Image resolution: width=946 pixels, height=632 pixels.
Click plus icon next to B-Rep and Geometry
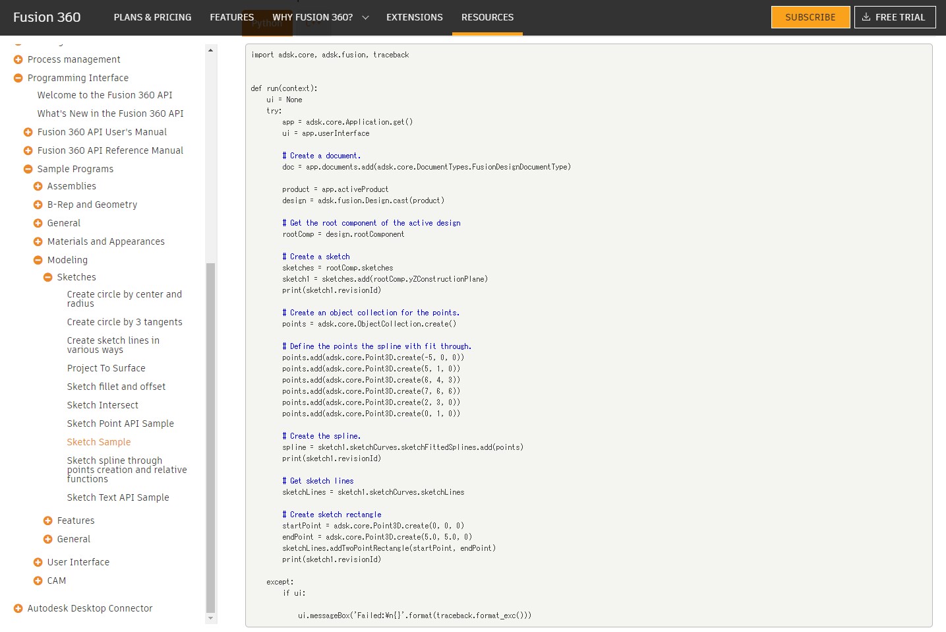38,205
